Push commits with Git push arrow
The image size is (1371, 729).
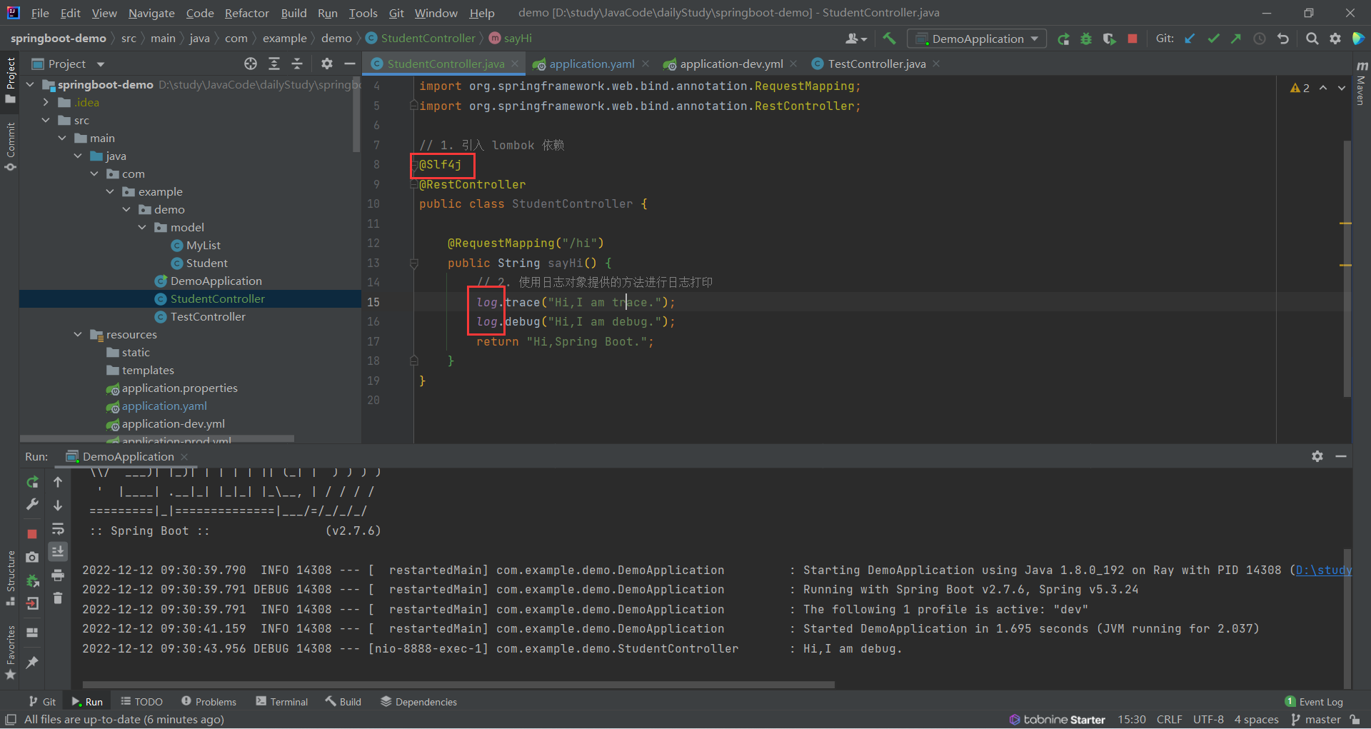1236,39
